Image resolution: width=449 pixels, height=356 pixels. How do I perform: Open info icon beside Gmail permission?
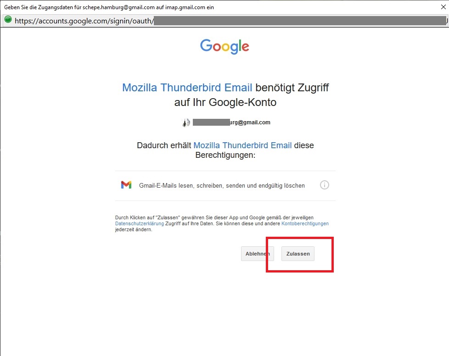(x=325, y=185)
